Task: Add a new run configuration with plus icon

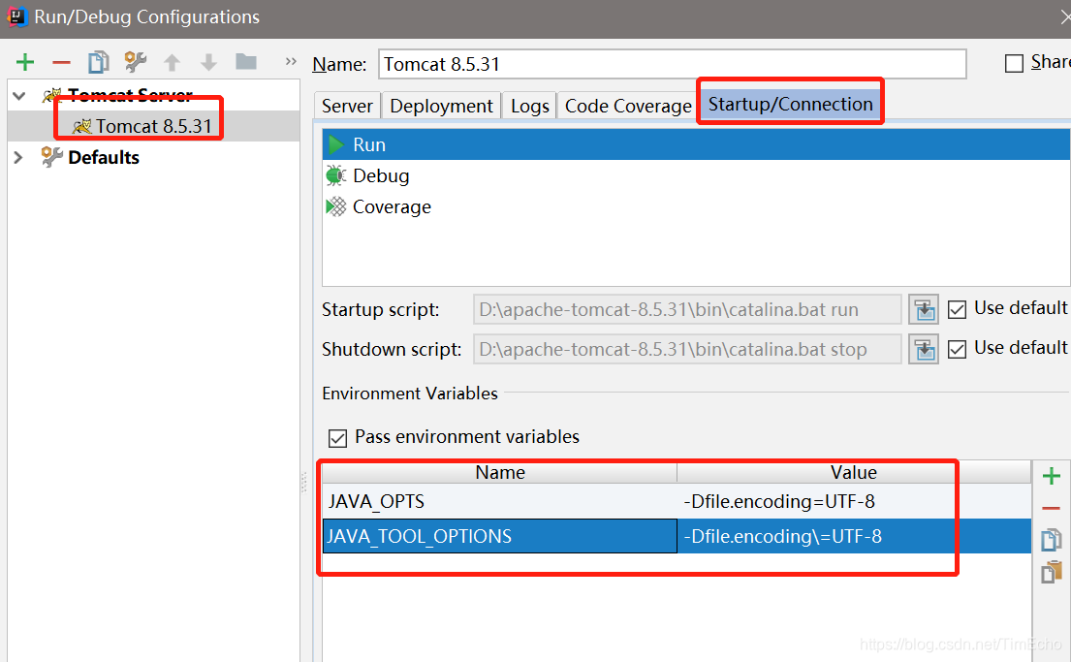Action: point(25,62)
